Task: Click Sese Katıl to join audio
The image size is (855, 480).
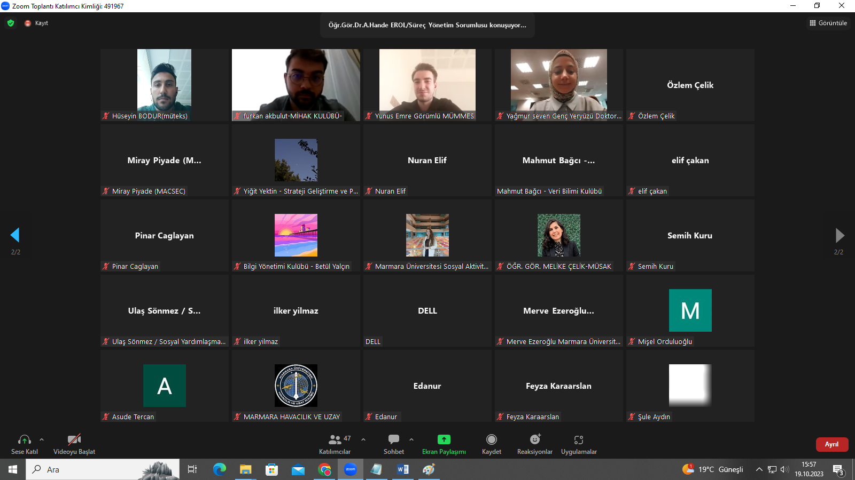Action: tap(24, 440)
